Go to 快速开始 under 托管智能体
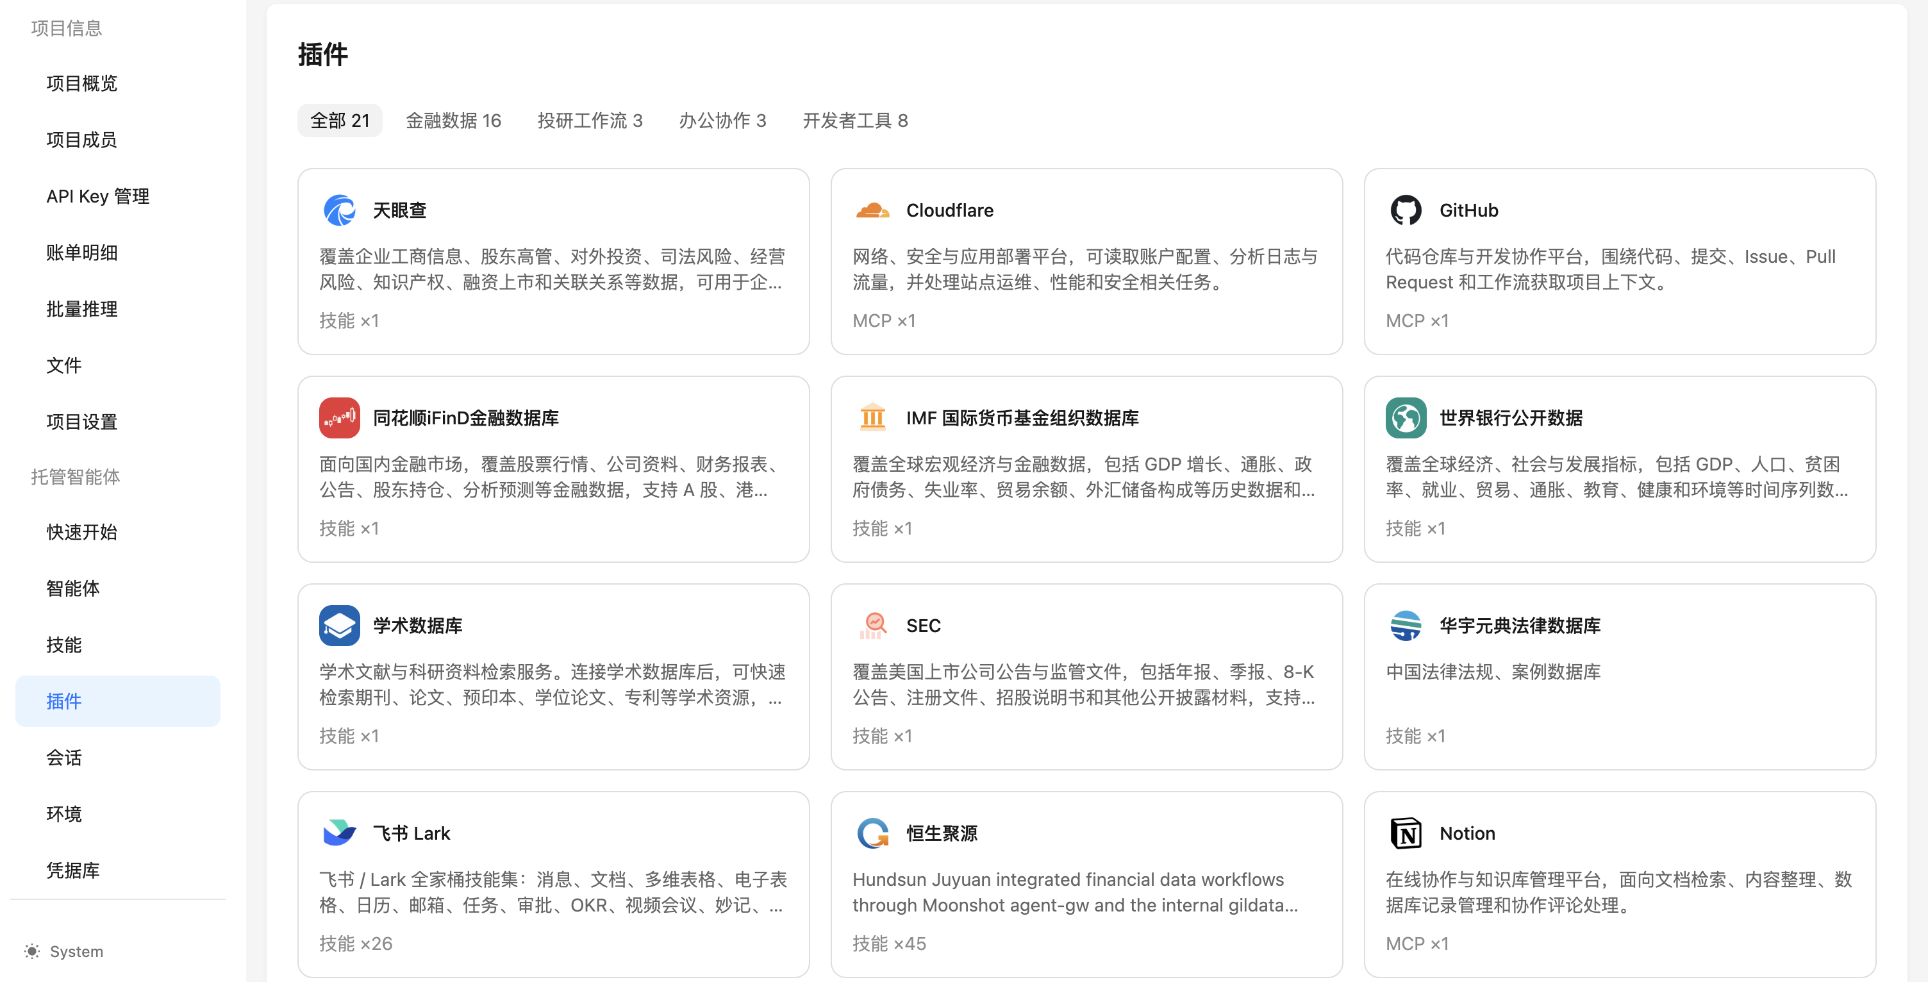1928x982 pixels. pyautogui.click(x=117, y=532)
